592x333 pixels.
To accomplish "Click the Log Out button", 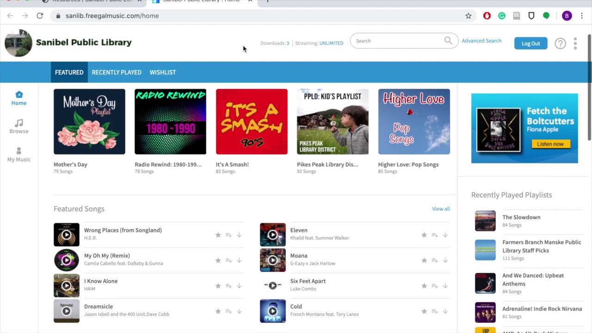I will (x=531, y=43).
